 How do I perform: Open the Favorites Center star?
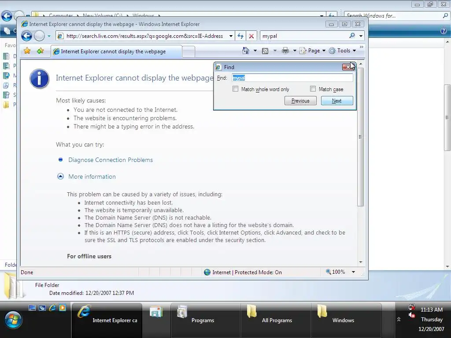[x=27, y=51]
